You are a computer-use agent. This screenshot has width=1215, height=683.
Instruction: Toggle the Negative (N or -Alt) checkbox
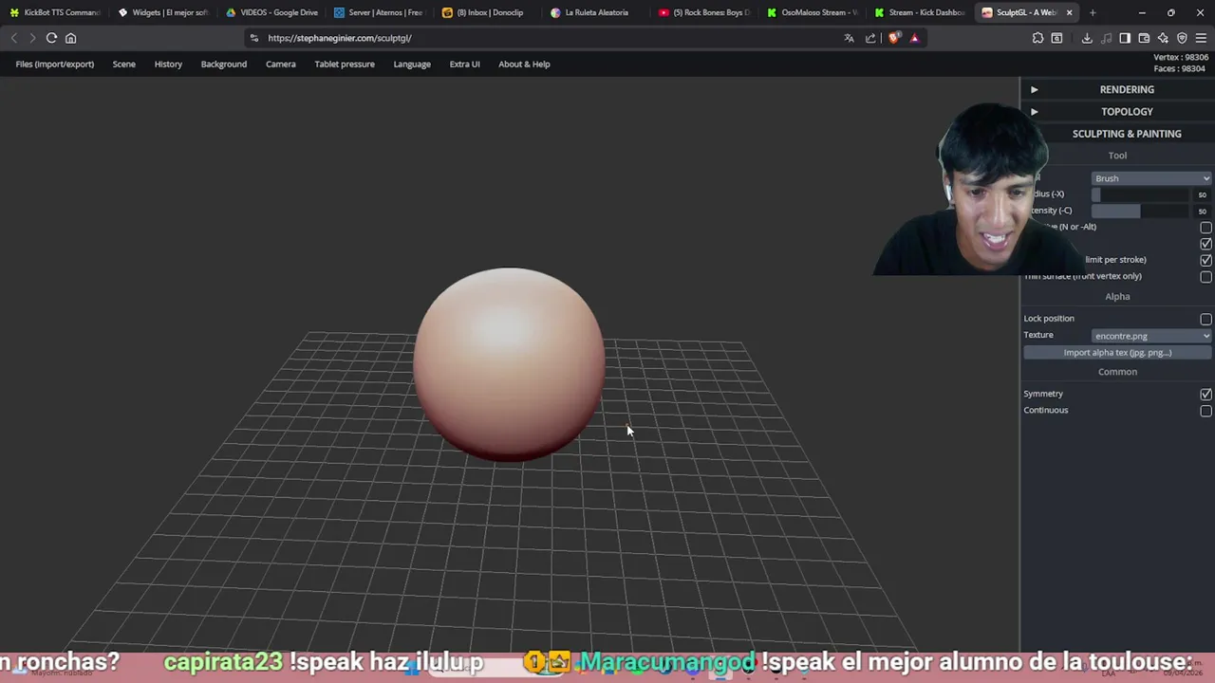[1206, 228]
